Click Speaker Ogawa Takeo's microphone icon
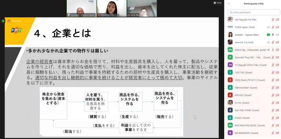This screenshot has height=139, width=281. tap(273, 35)
